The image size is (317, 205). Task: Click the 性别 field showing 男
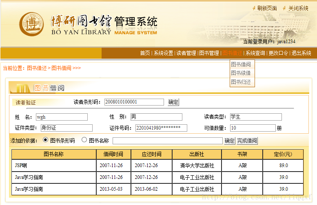(156, 117)
